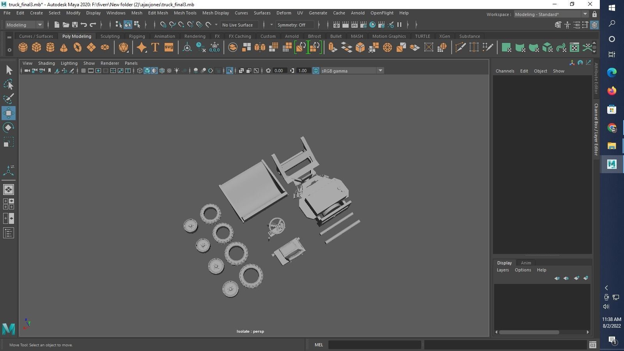Click the MEL language label
The width and height of the screenshot is (624, 351).
319,345
